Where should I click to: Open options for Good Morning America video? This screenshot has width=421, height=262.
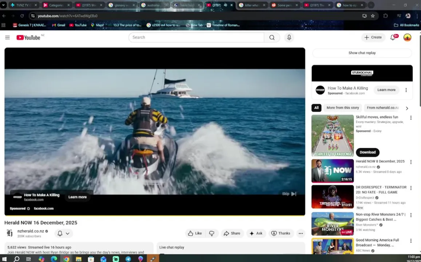[x=410, y=241]
